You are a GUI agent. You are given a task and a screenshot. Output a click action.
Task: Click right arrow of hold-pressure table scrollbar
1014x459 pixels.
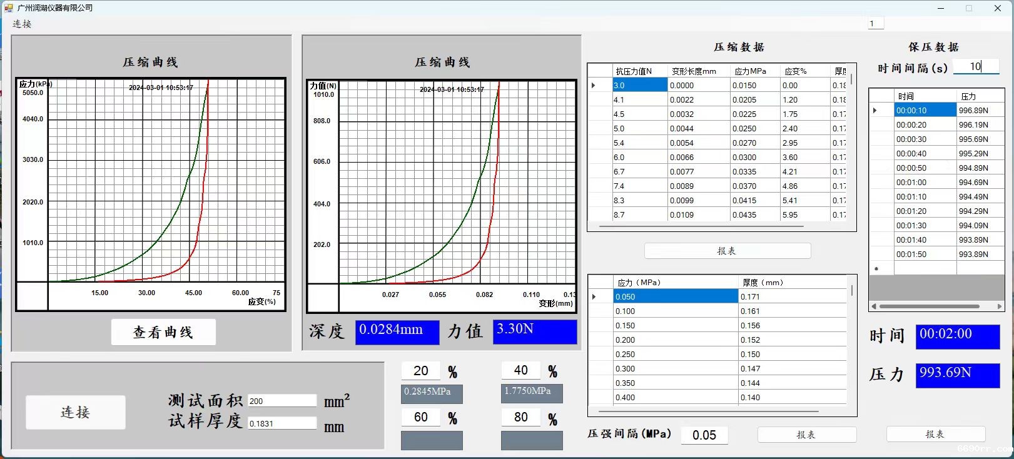point(999,306)
